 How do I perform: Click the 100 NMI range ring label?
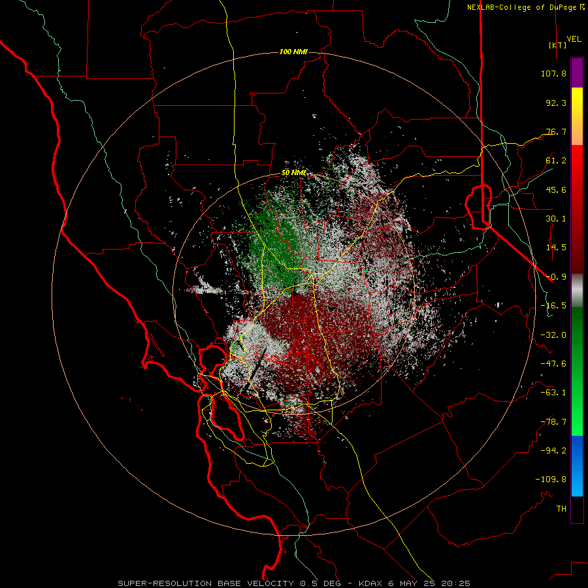click(293, 52)
